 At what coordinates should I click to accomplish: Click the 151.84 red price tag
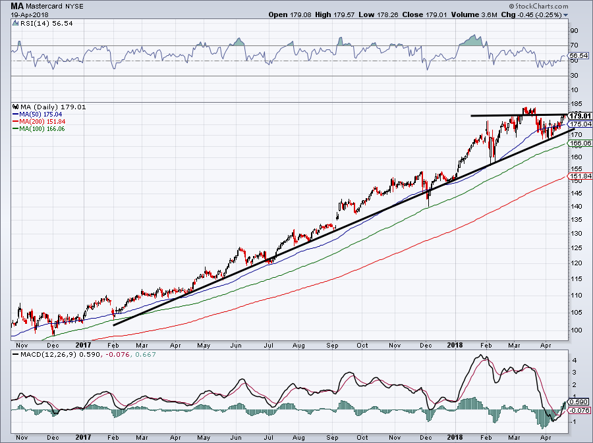tap(580, 176)
